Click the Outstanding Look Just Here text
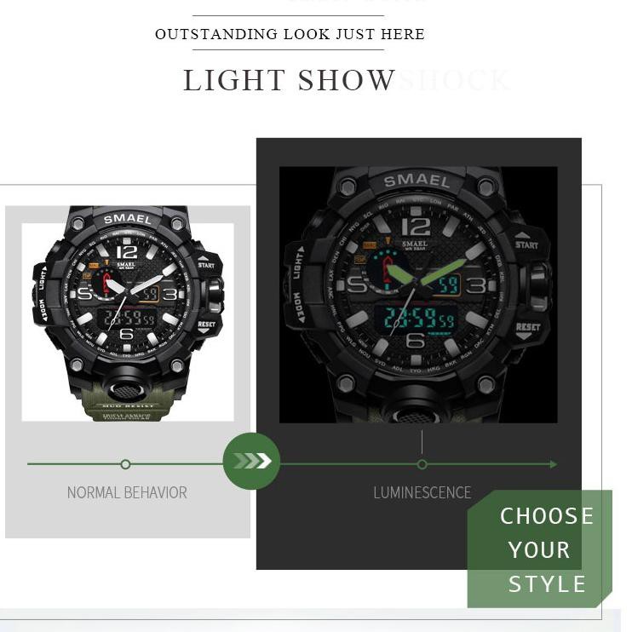This screenshot has height=632, width=632. [290, 34]
